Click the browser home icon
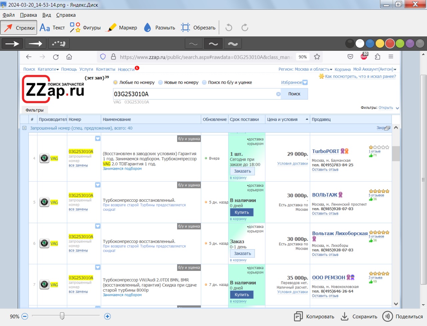This screenshot has height=326, width=427. click(69, 57)
